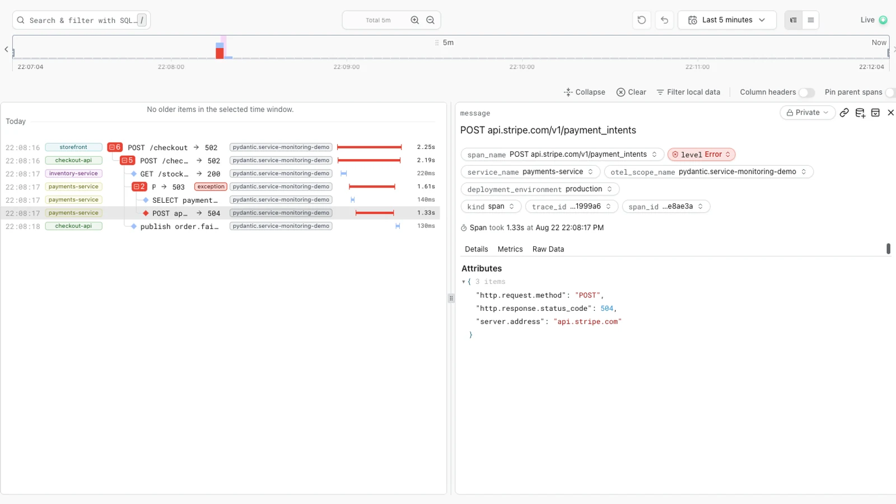Open the otel_scope_name filter chip

[x=708, y=172]
